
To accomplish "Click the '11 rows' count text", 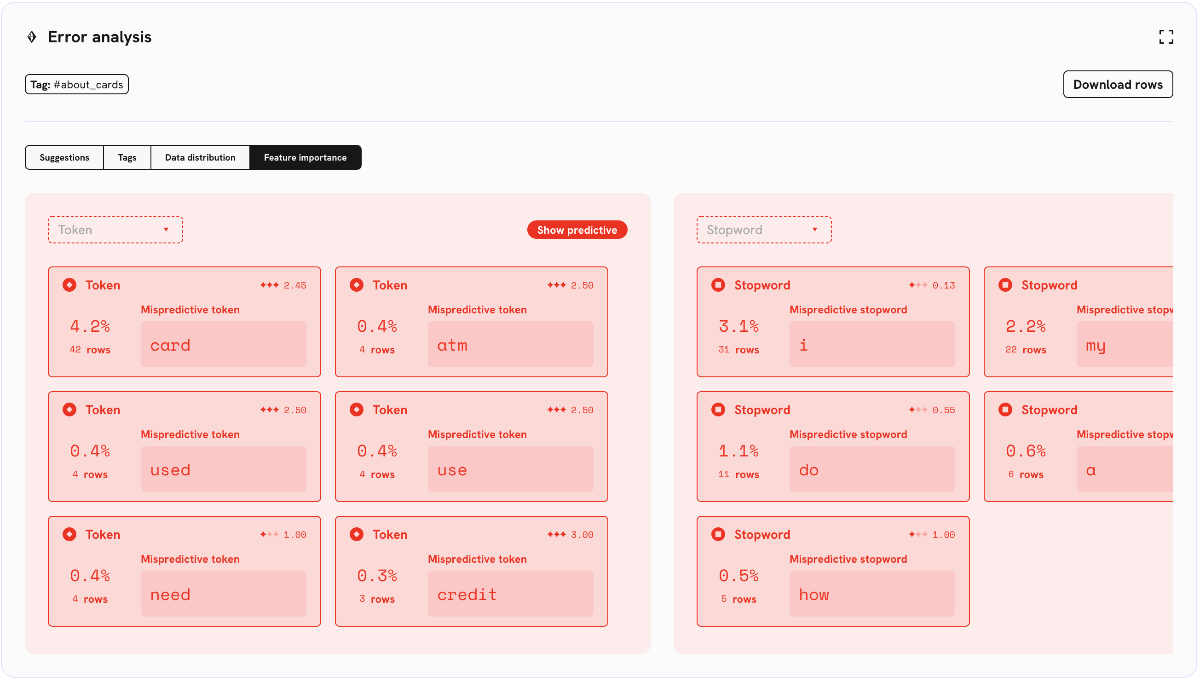I will pyautogui.click(x=739, y=475).
